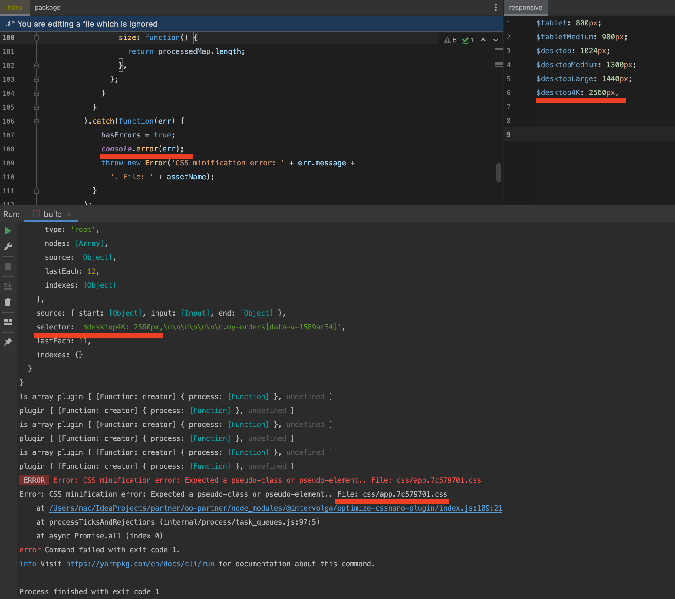
Task: Click the green Rerun button
Action: pyautogui.click(x=8, y=231)
